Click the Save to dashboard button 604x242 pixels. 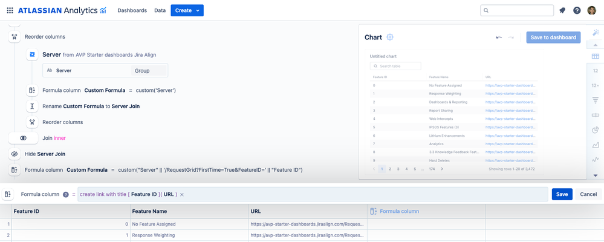(x=553, y=37)
